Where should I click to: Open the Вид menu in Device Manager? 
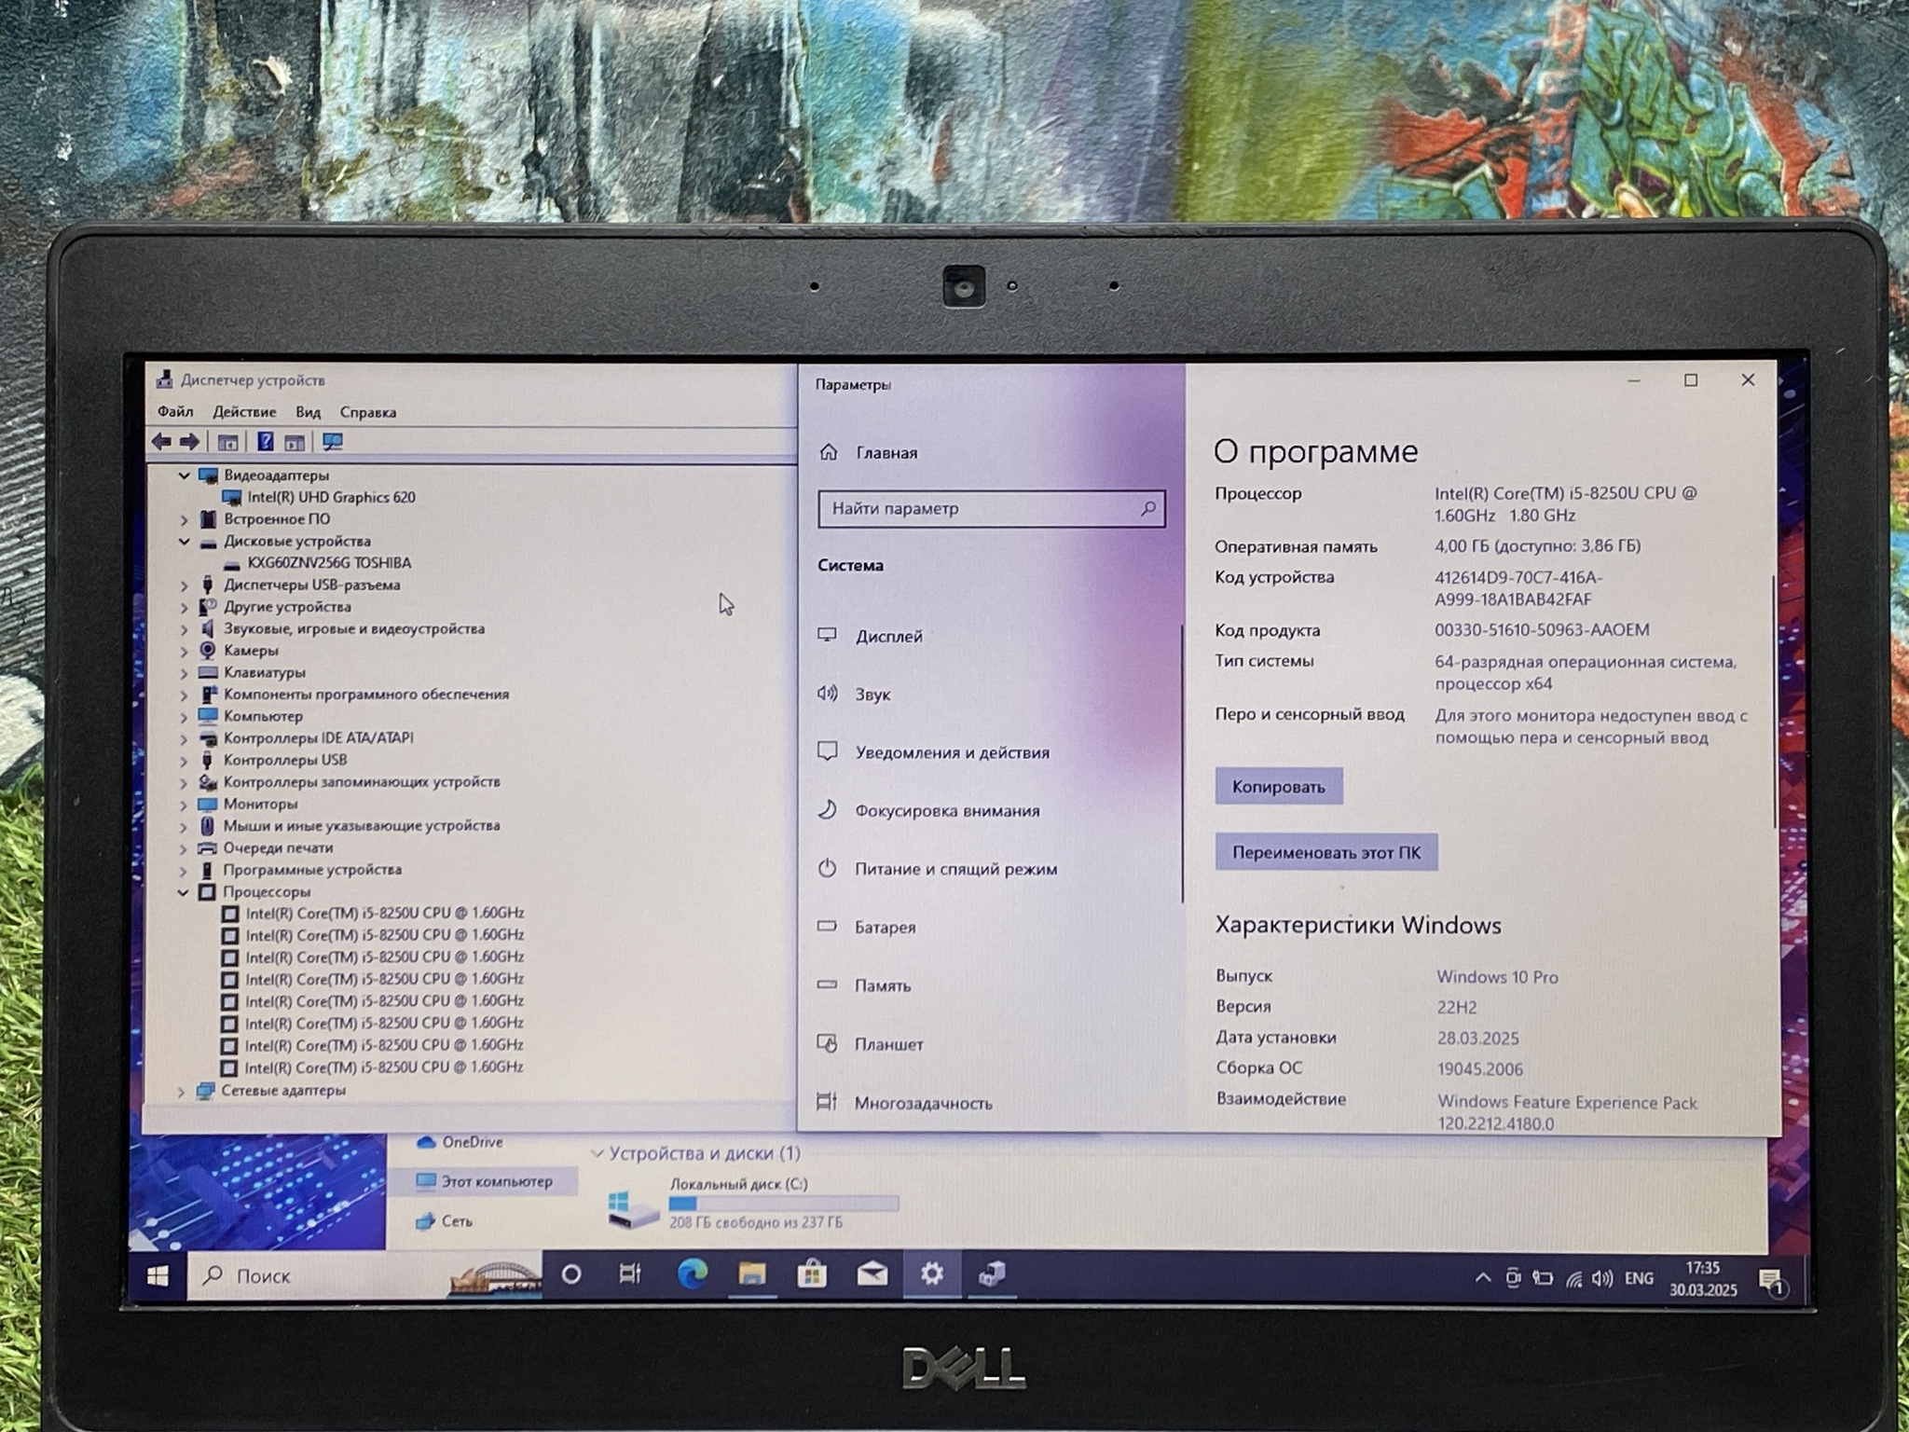pyautogui.click(x=308, y=412)
